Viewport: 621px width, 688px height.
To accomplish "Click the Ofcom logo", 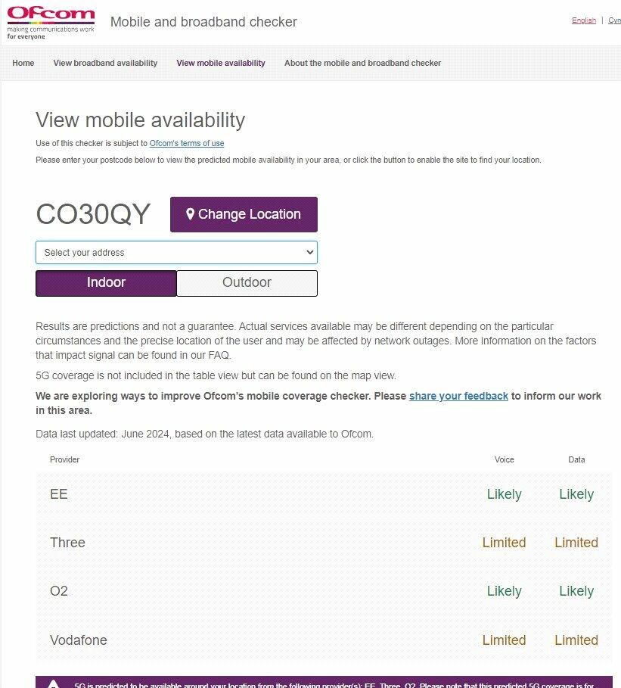I will (x=51, y=22).
